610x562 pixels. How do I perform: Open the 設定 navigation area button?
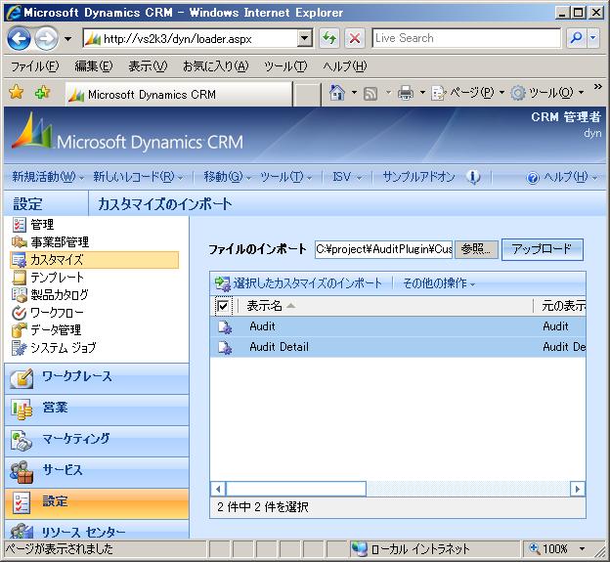[97, 503]
